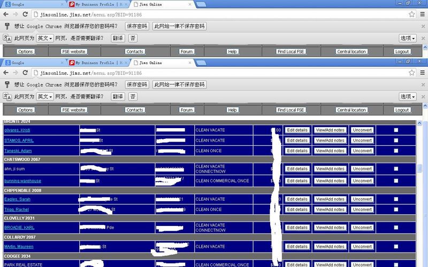The image size is (428, 267).
Task: Dismiss the password bar in lower window
Action: tap(423, 85)
